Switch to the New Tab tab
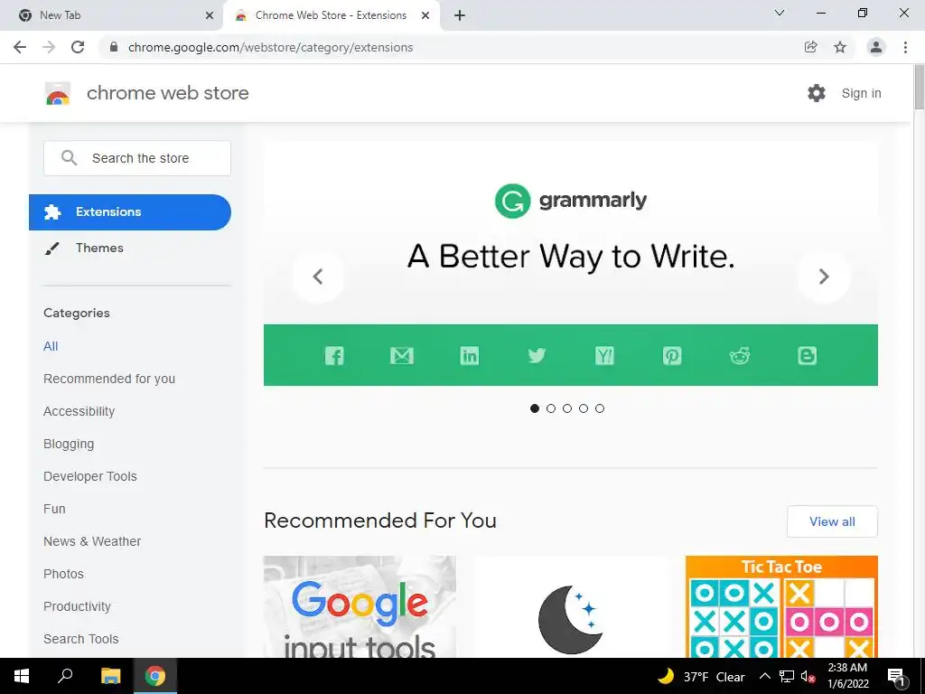 [112, 15]
